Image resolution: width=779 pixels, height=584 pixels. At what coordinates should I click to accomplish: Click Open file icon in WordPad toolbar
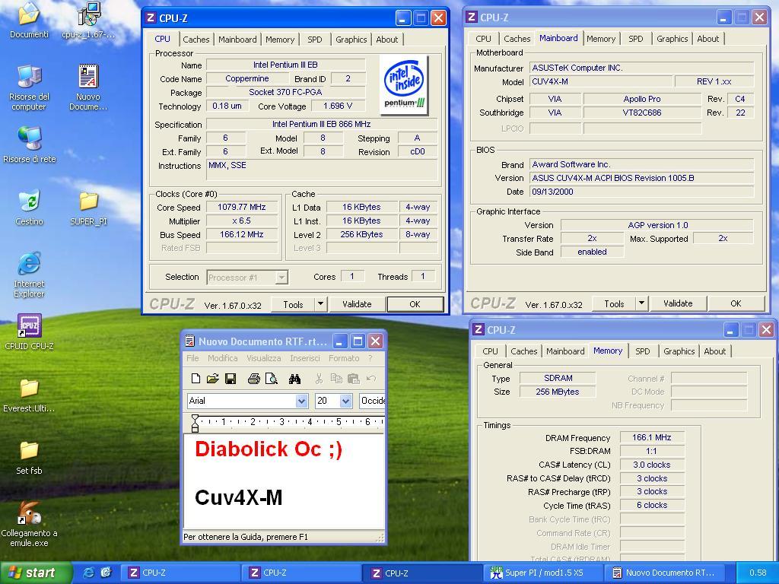213,379
